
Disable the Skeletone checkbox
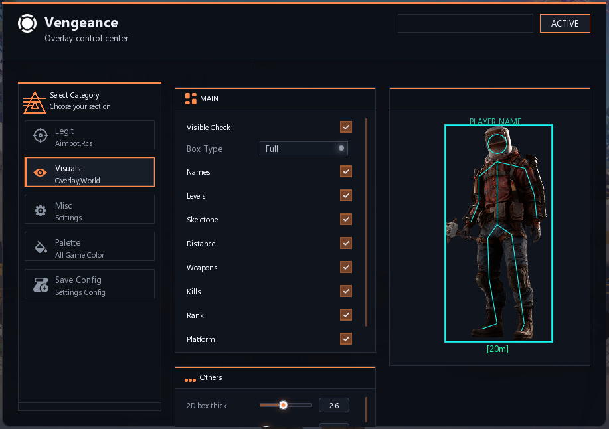point(346,219)
